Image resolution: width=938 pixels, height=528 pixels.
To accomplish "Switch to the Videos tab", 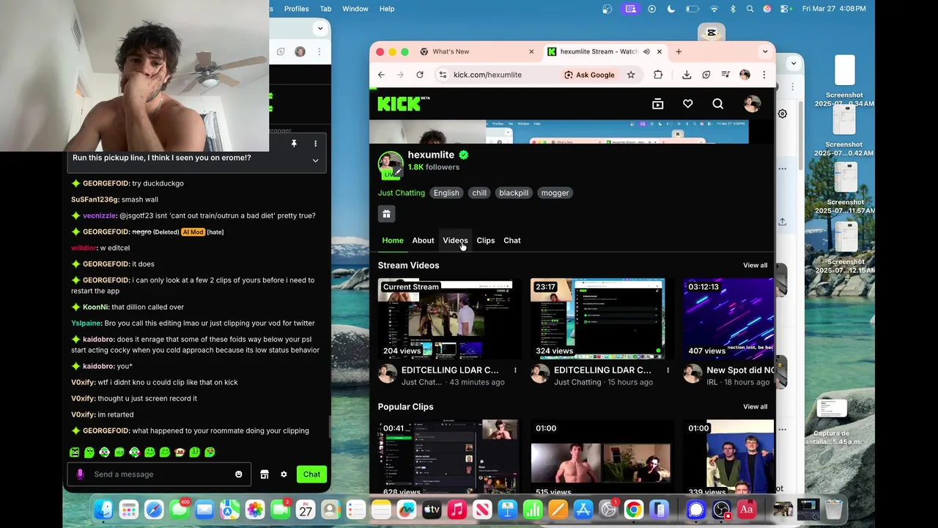I will tap(455, 241).
